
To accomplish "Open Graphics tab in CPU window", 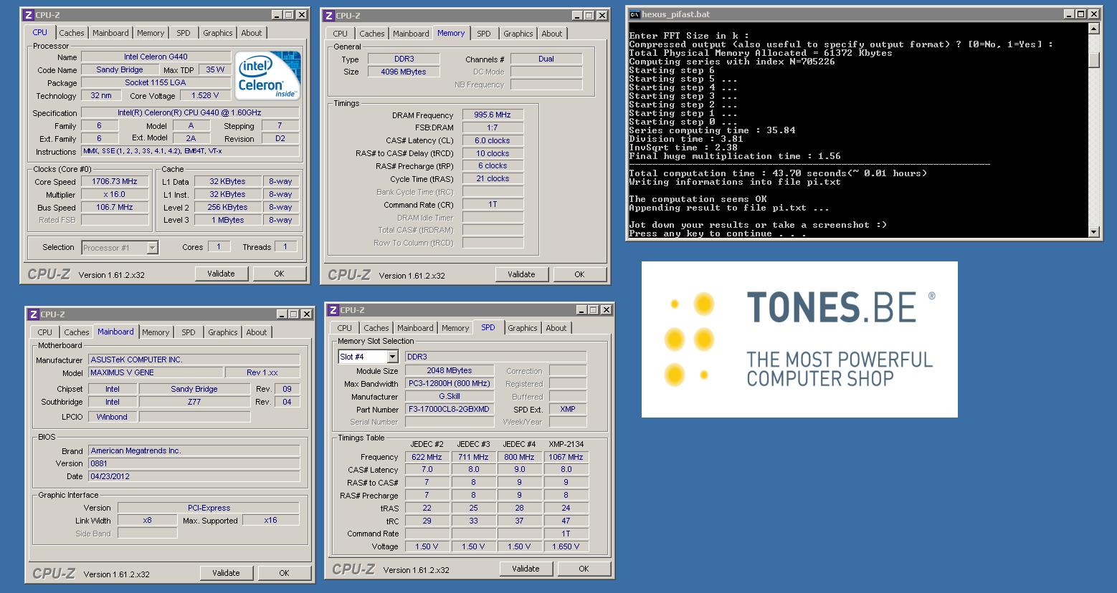I will [218, 33].
